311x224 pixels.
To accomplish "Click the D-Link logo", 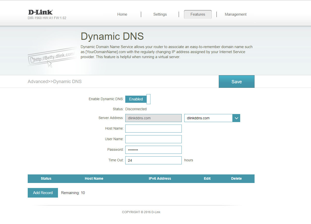I will pyautogui.click(x=40, y=12).
